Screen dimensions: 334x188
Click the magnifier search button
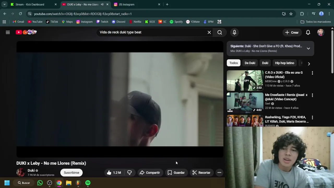220,32
